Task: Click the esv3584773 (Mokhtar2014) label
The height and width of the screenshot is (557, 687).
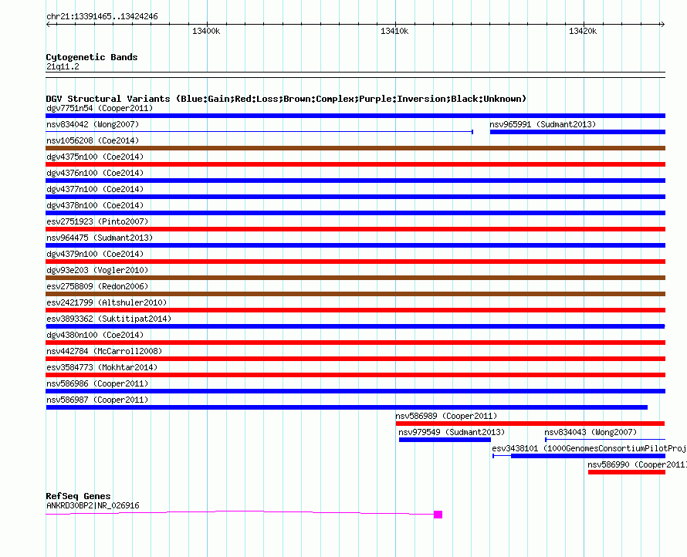Action: click(x=102, y=367)
